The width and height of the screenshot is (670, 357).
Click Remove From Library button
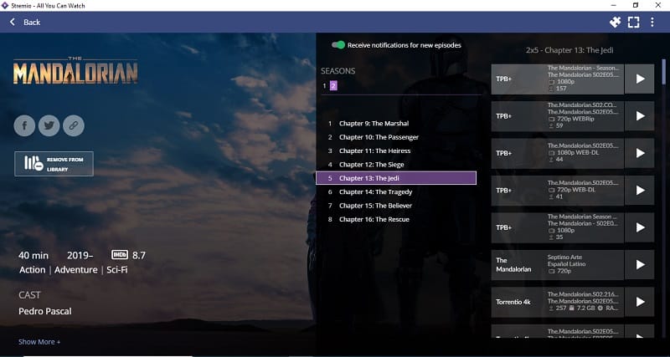coord(54,164)
